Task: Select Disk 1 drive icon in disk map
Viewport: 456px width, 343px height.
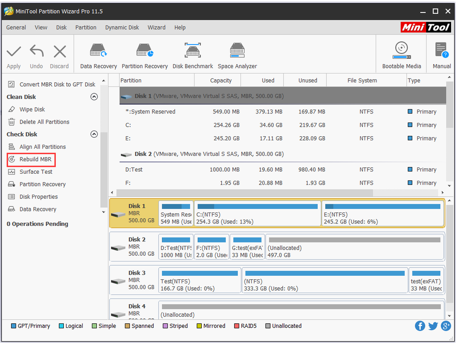Action: (118, 214)
